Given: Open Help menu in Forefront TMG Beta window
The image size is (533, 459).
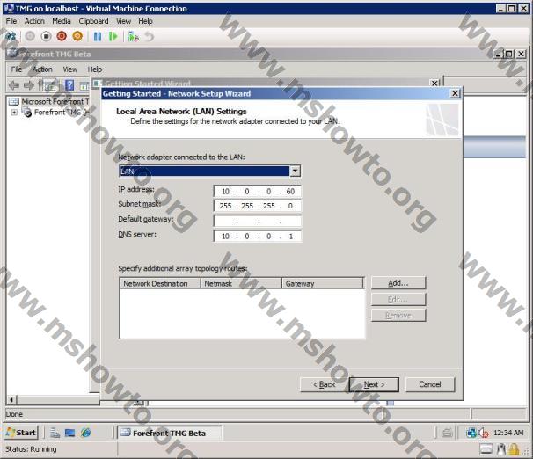Looking at the screenshot, I should 94,69.
